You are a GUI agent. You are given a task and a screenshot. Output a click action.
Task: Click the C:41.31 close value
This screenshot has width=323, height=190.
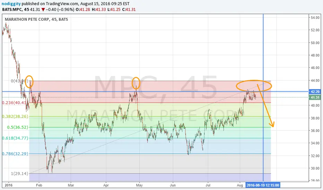tap(129, 9)
